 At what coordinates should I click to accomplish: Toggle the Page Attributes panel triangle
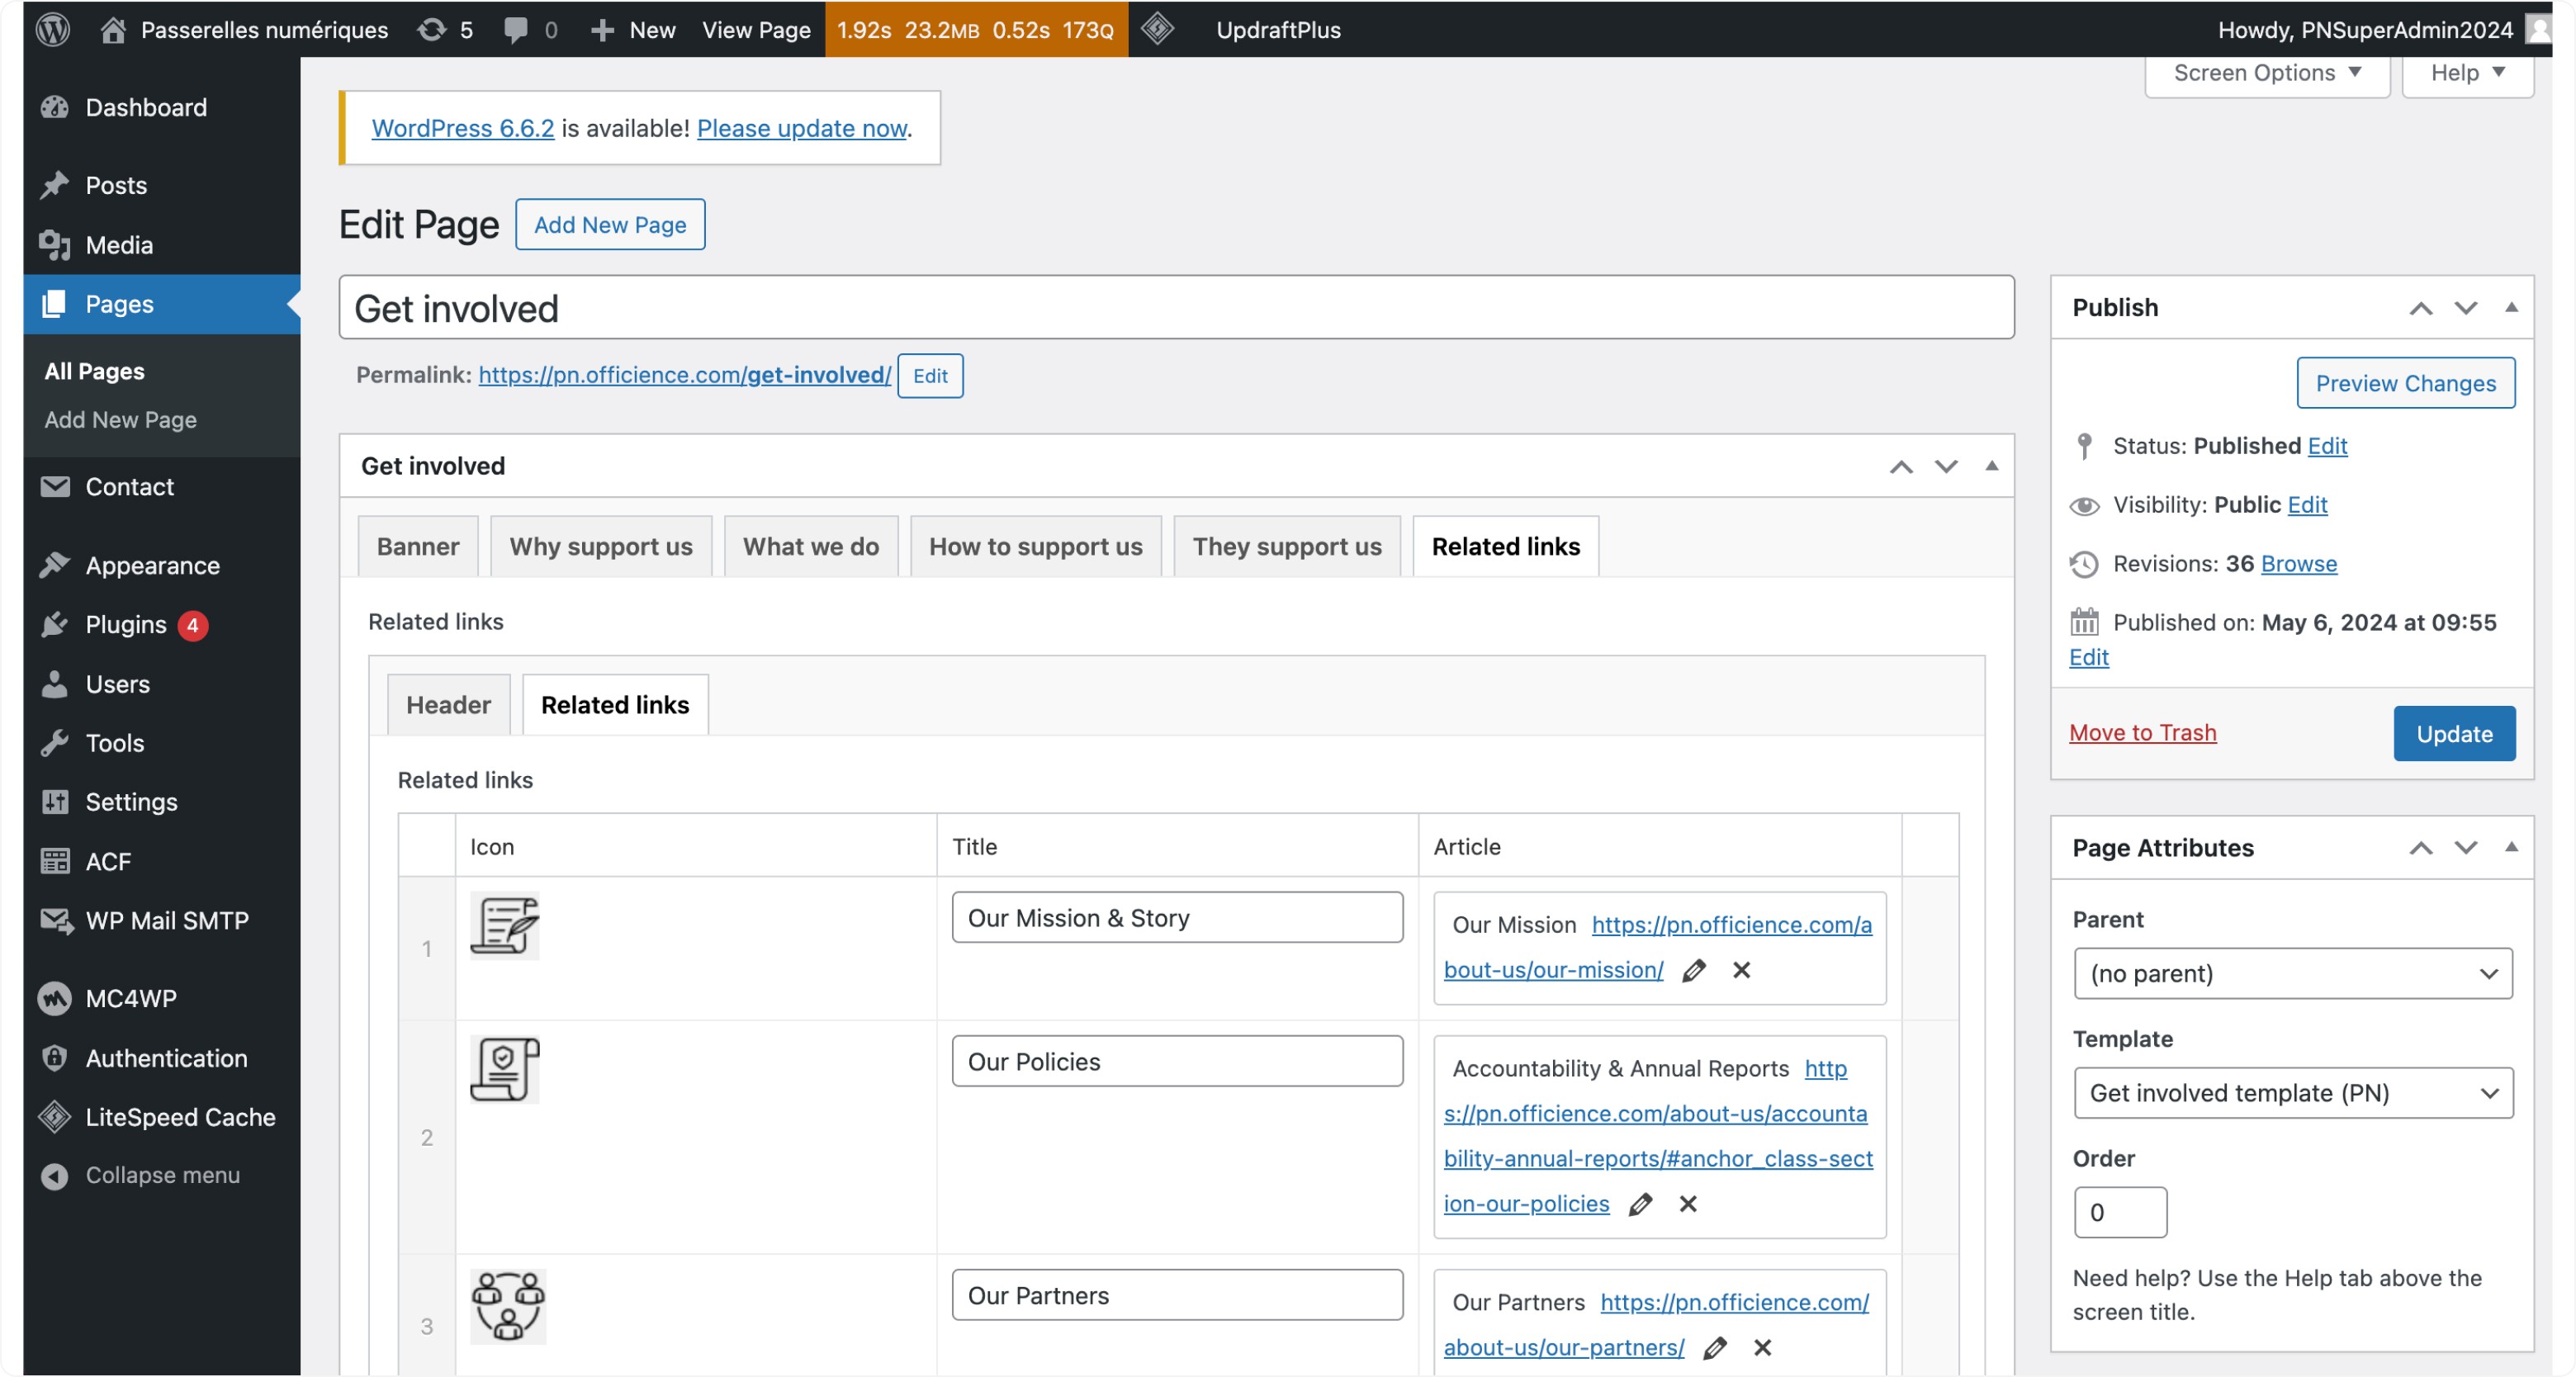2511,847
